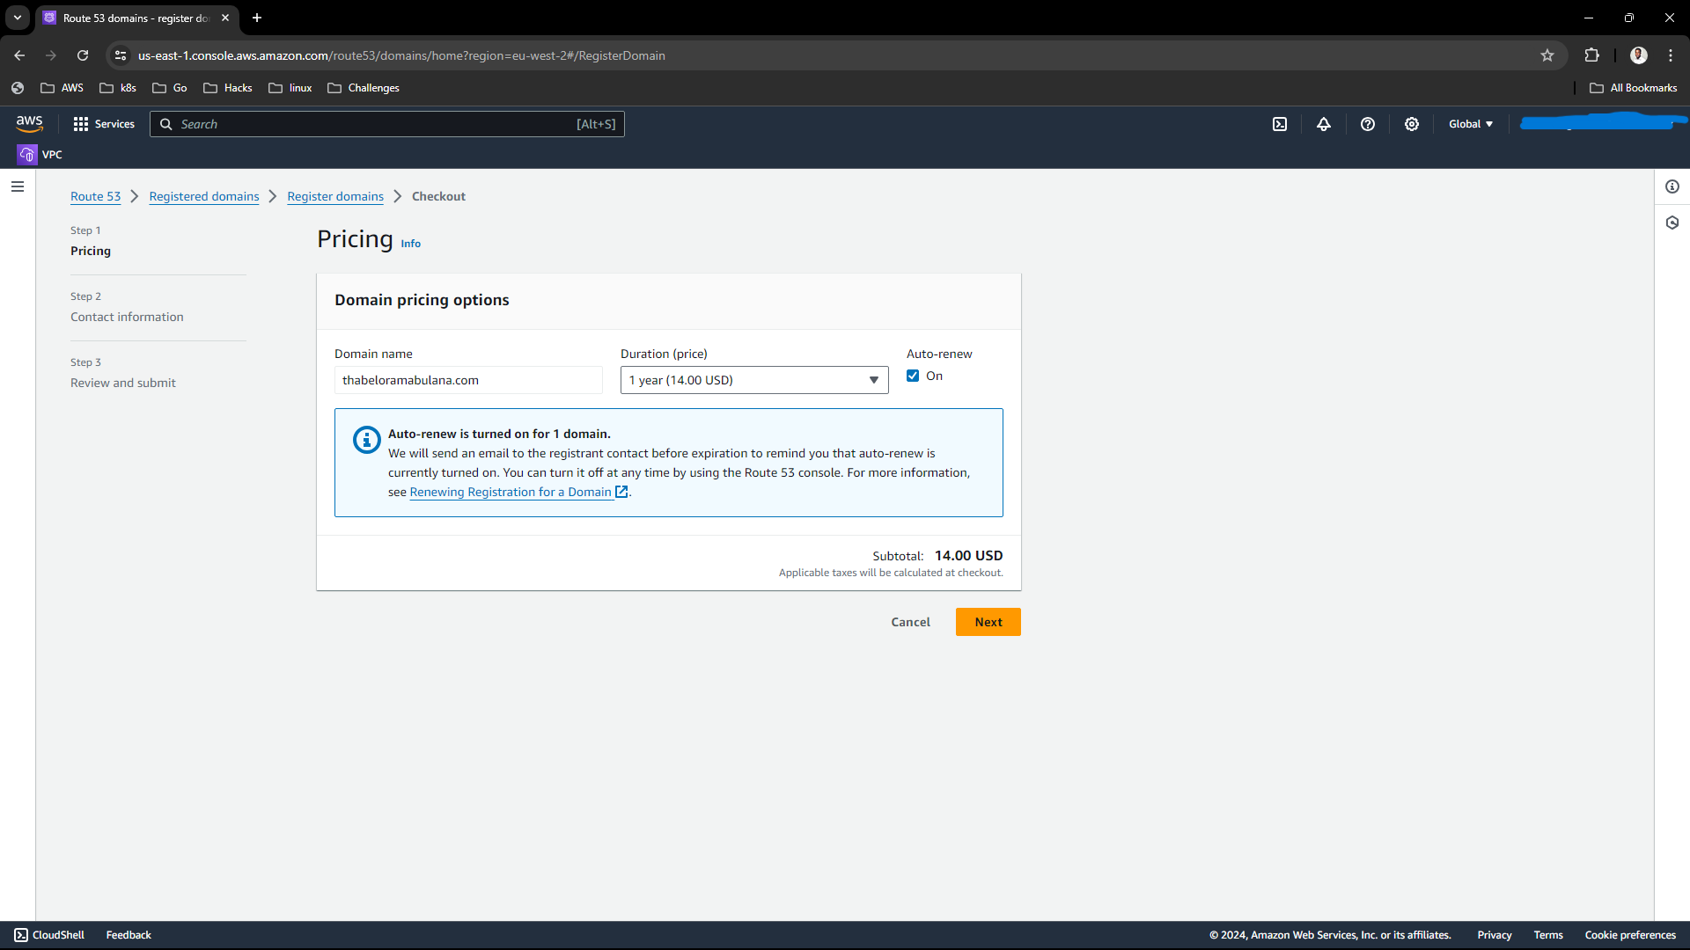The image size is (1690, 950).
Task: Open the AWS bookmarks folder
Action: (x=62, y=88)
